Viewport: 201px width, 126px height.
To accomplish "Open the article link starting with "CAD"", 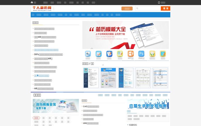I will [91, 106].
